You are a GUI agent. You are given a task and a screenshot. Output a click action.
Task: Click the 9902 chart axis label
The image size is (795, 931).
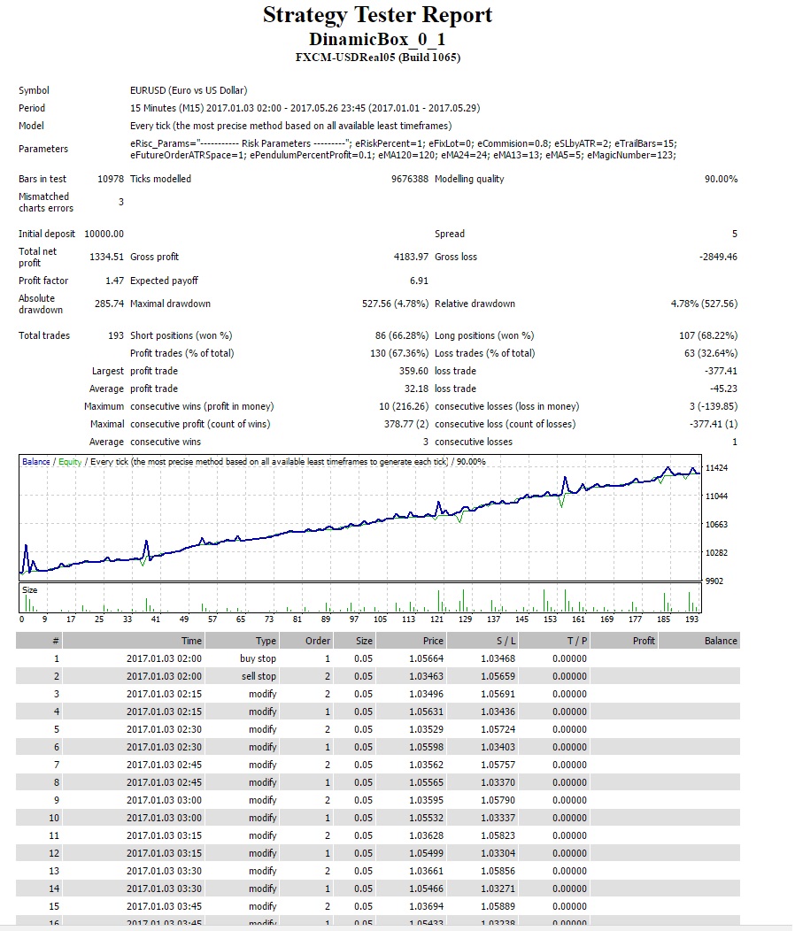(714, 581)
